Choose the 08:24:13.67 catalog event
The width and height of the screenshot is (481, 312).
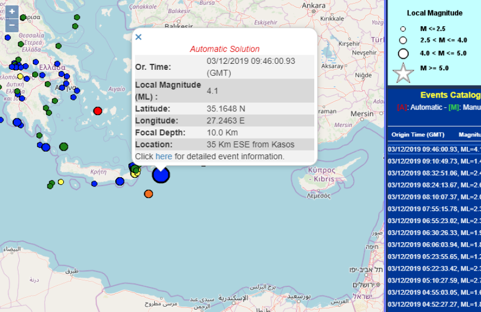coord(434,185)
